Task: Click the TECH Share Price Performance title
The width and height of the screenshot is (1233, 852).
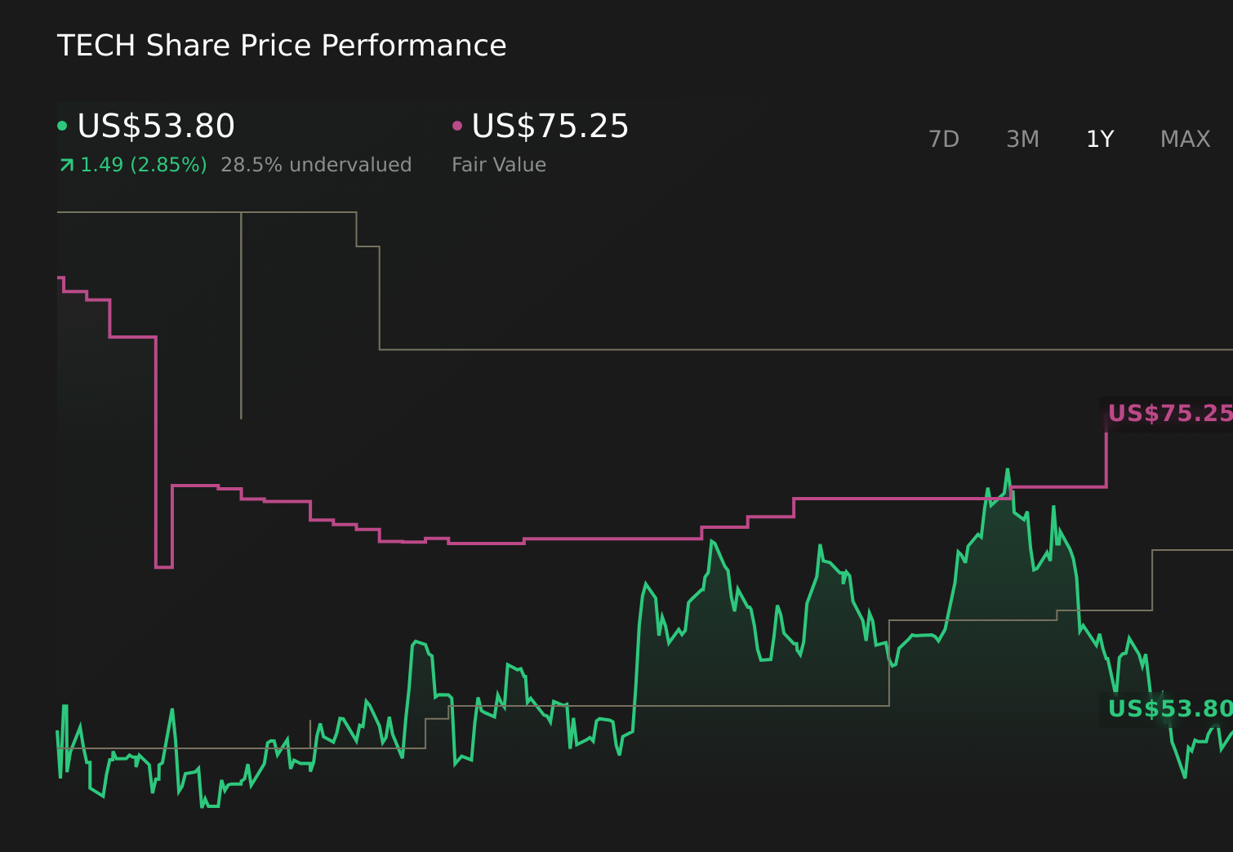Action: click(282, 46)
